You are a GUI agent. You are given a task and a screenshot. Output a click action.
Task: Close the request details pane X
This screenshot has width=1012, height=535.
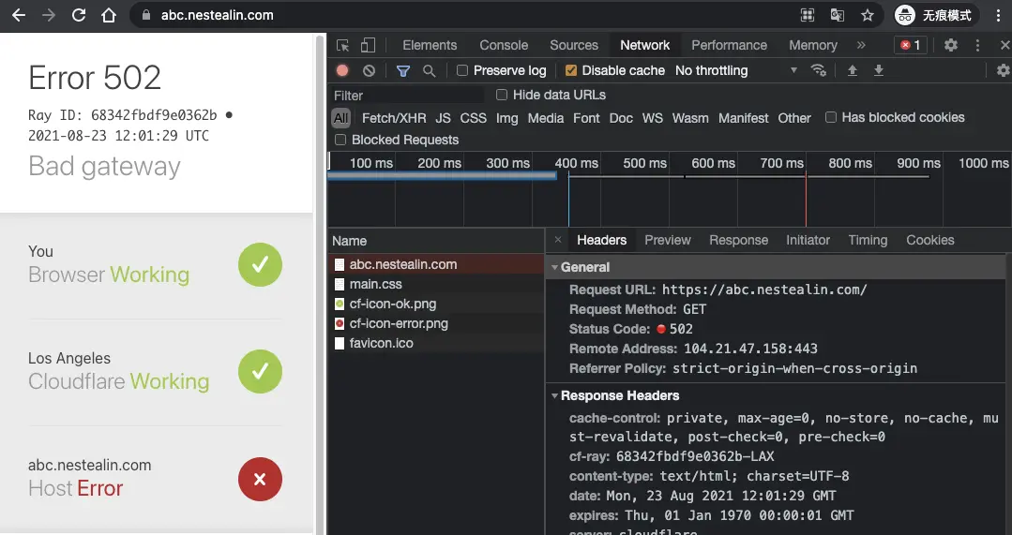tap(558, 240)
